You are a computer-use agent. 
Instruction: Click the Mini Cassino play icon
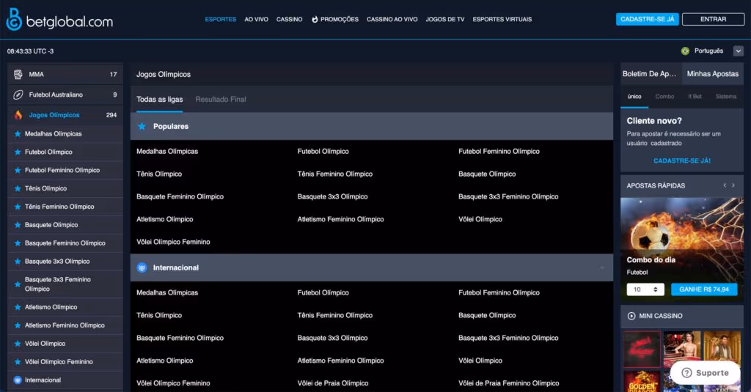631,316
